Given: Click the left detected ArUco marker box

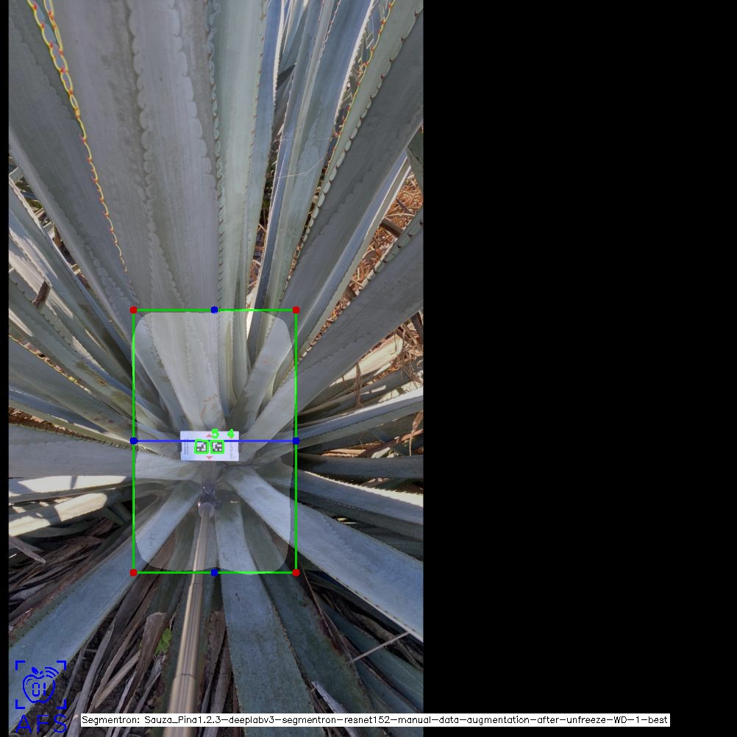Looking at the screenshot, I should (202, 447).
